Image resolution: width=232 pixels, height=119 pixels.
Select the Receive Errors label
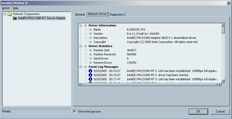tap(103, 63)
